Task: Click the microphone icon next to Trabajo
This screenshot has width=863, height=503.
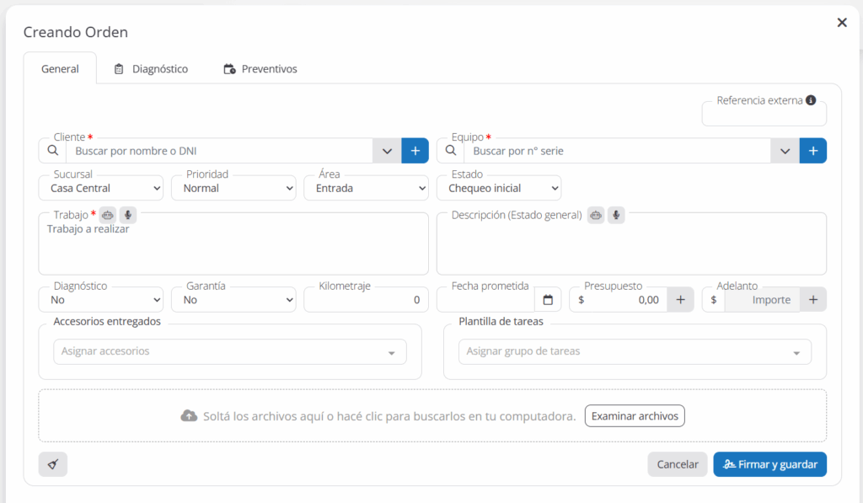Action: [x=127, y=215]
